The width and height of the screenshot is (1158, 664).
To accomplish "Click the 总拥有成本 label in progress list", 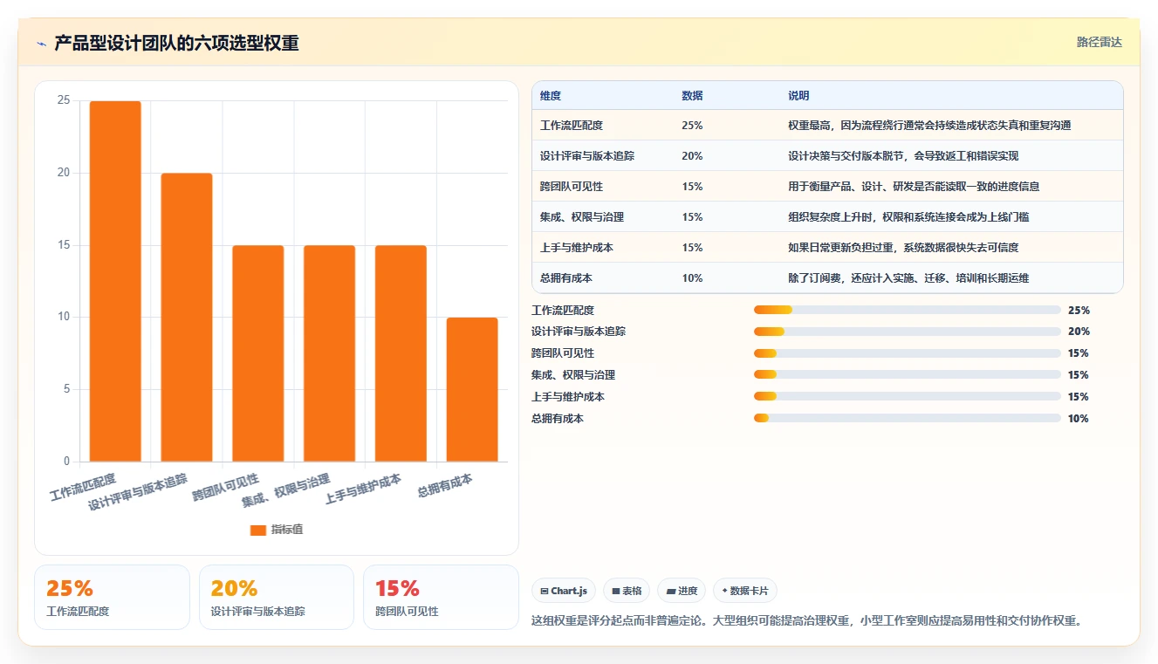I will click(558, 418).
